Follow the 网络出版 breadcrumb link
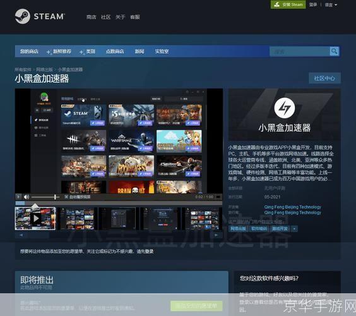The width and height of the screenshot is (356, 316). 44,70
